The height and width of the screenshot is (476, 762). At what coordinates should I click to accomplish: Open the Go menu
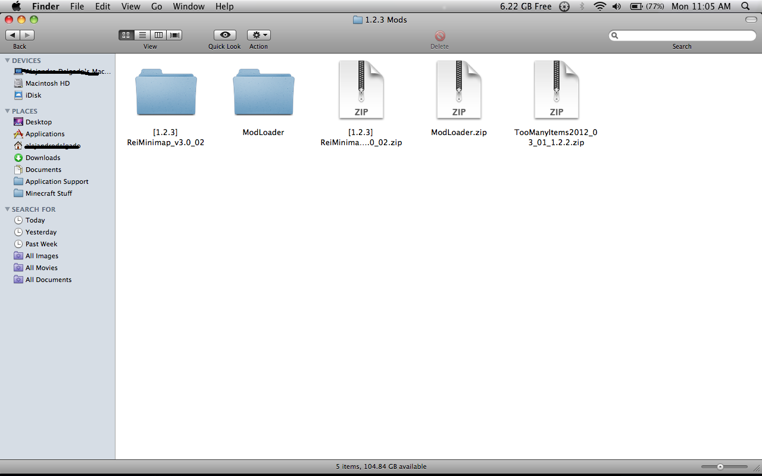pyautogui.click(x=157, y=7)
